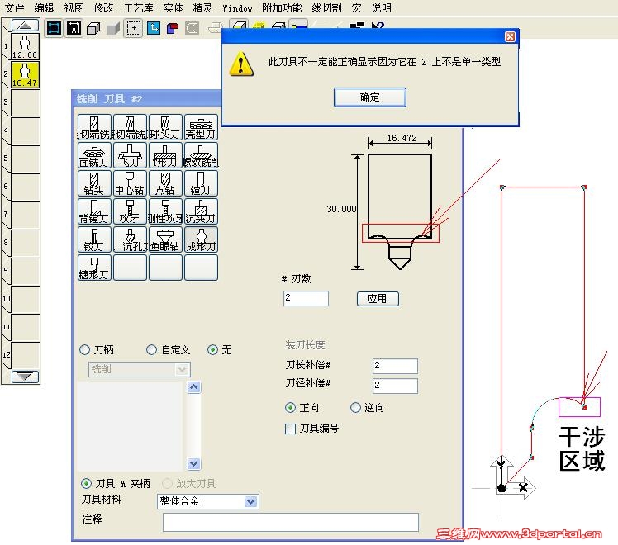The height and width of the screenshot is (545, 618).
Task: Click the 刀长补偿# input field
Action: pos(395,366)
